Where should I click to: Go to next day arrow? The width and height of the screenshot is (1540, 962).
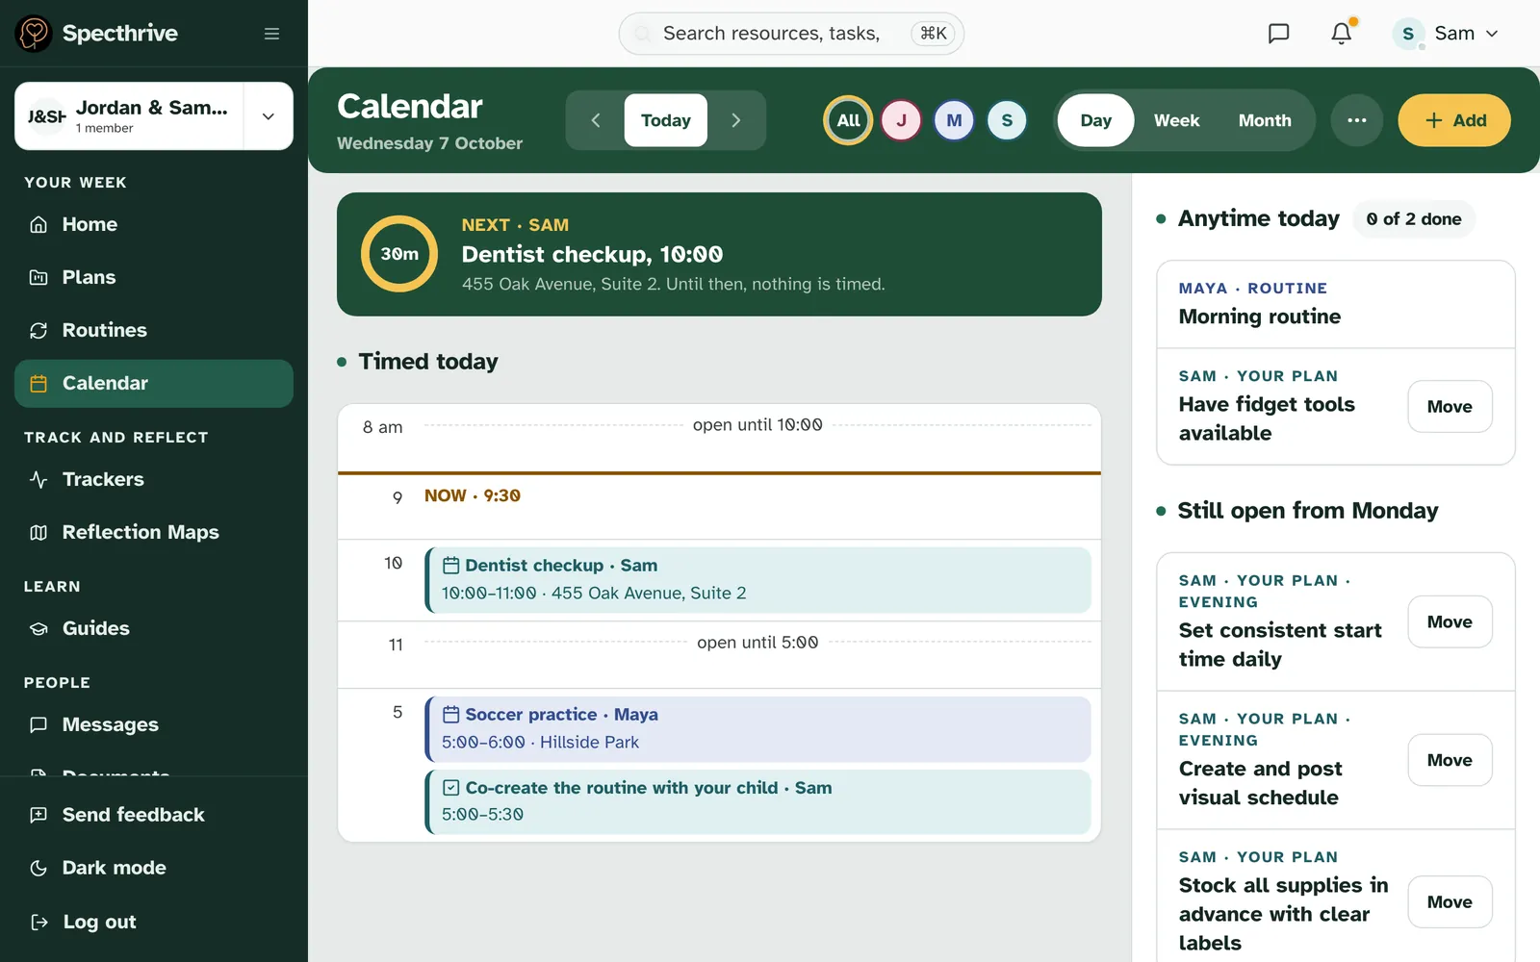[736, 120]
